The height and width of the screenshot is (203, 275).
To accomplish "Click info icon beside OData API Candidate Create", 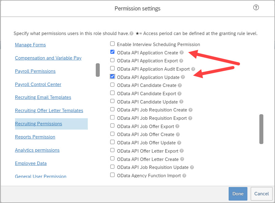I will click(x=180, y=85).
